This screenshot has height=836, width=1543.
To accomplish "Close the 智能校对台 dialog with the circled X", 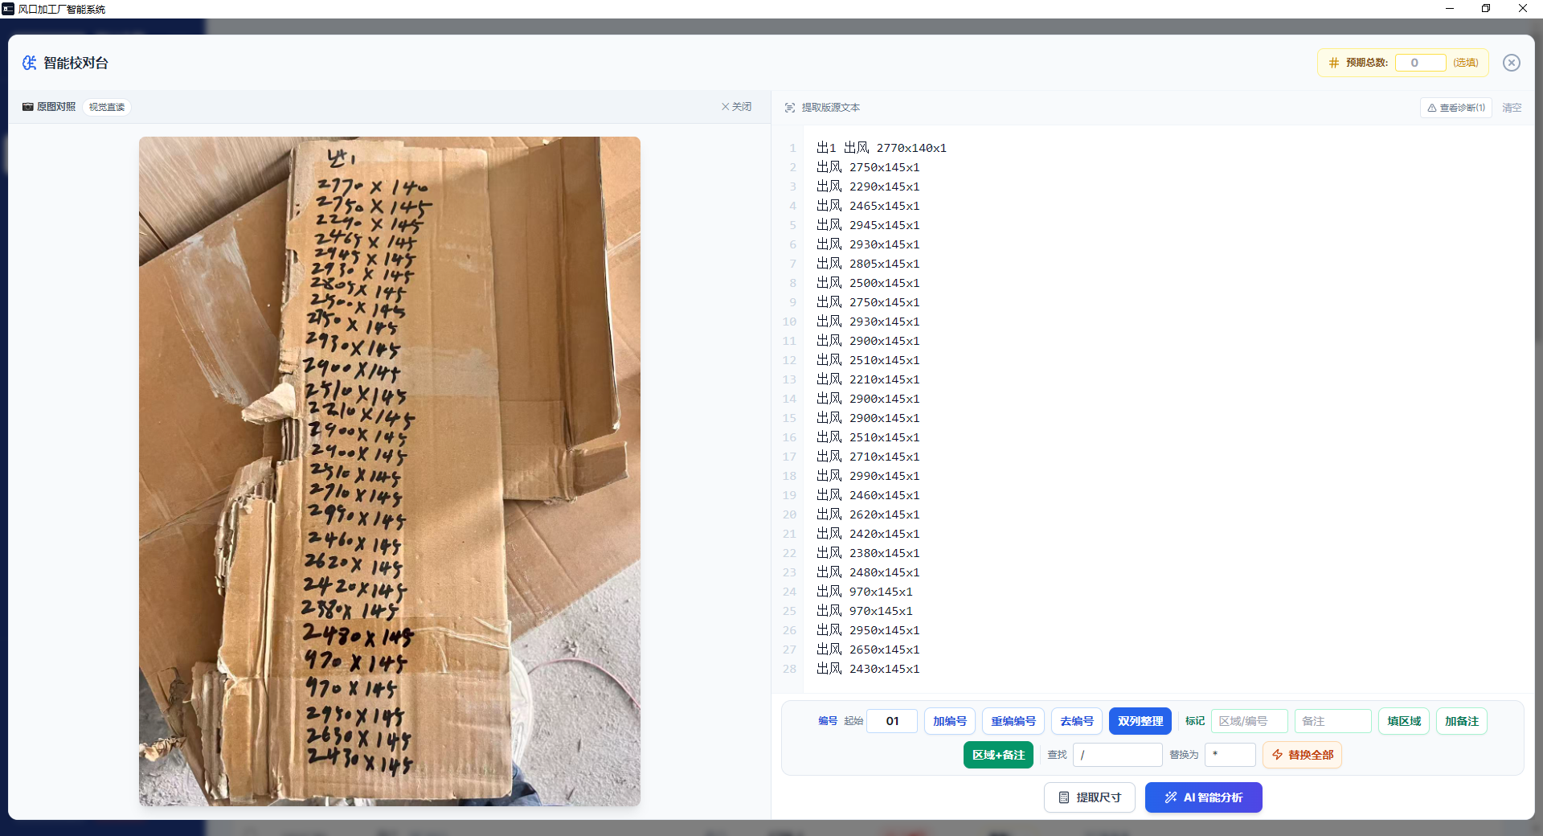I will (x=1511, y=63).
